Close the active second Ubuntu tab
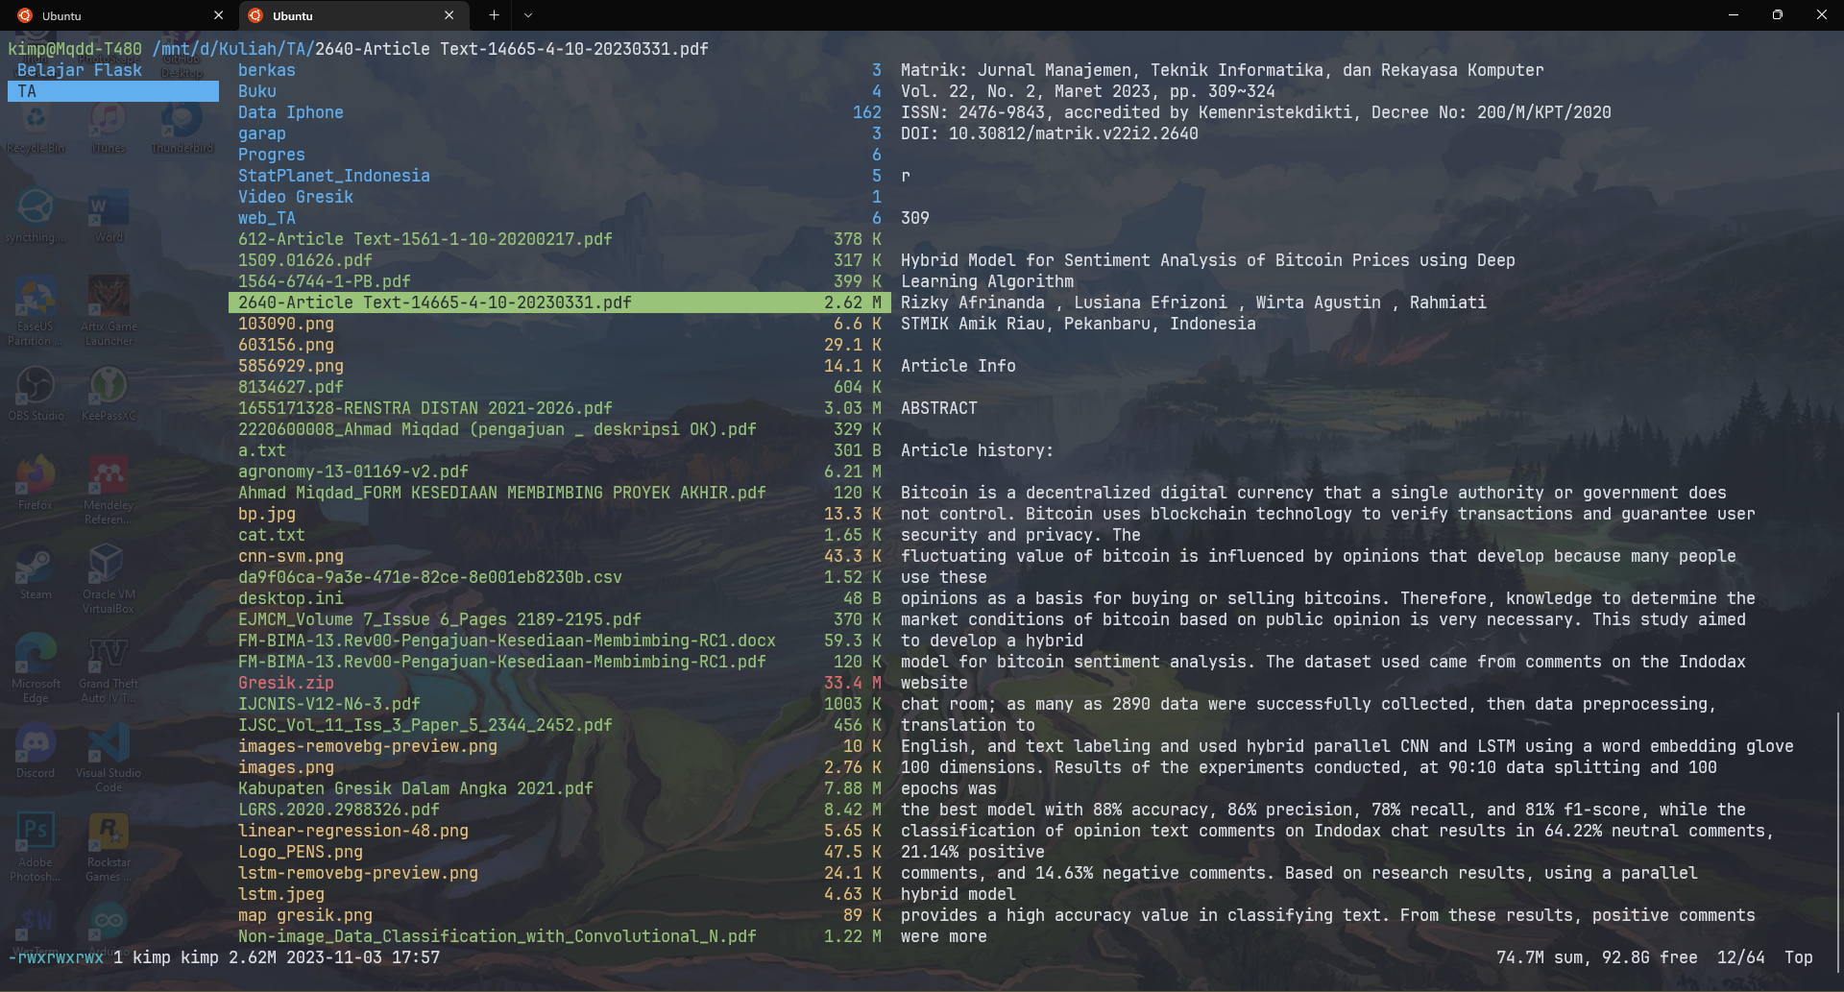This screenshot has height=992, width=1844. coord(449,15)
